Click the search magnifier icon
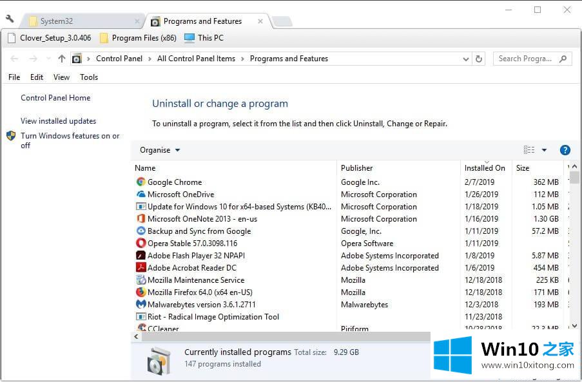Viewport: 582px width, 382px height. pos(563,59)
